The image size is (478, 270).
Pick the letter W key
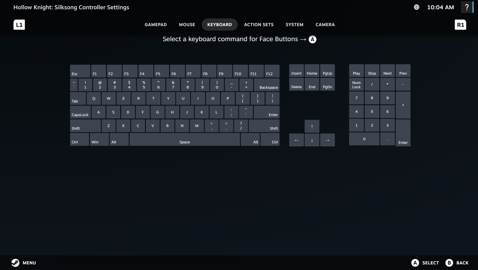tap(109, 98)
